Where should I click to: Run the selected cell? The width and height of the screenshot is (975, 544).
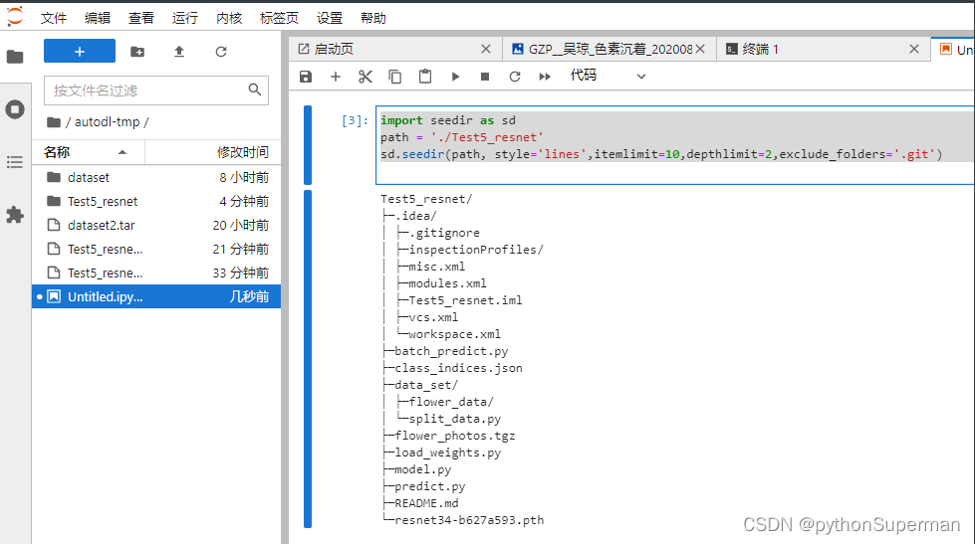(x=455, y=77)
